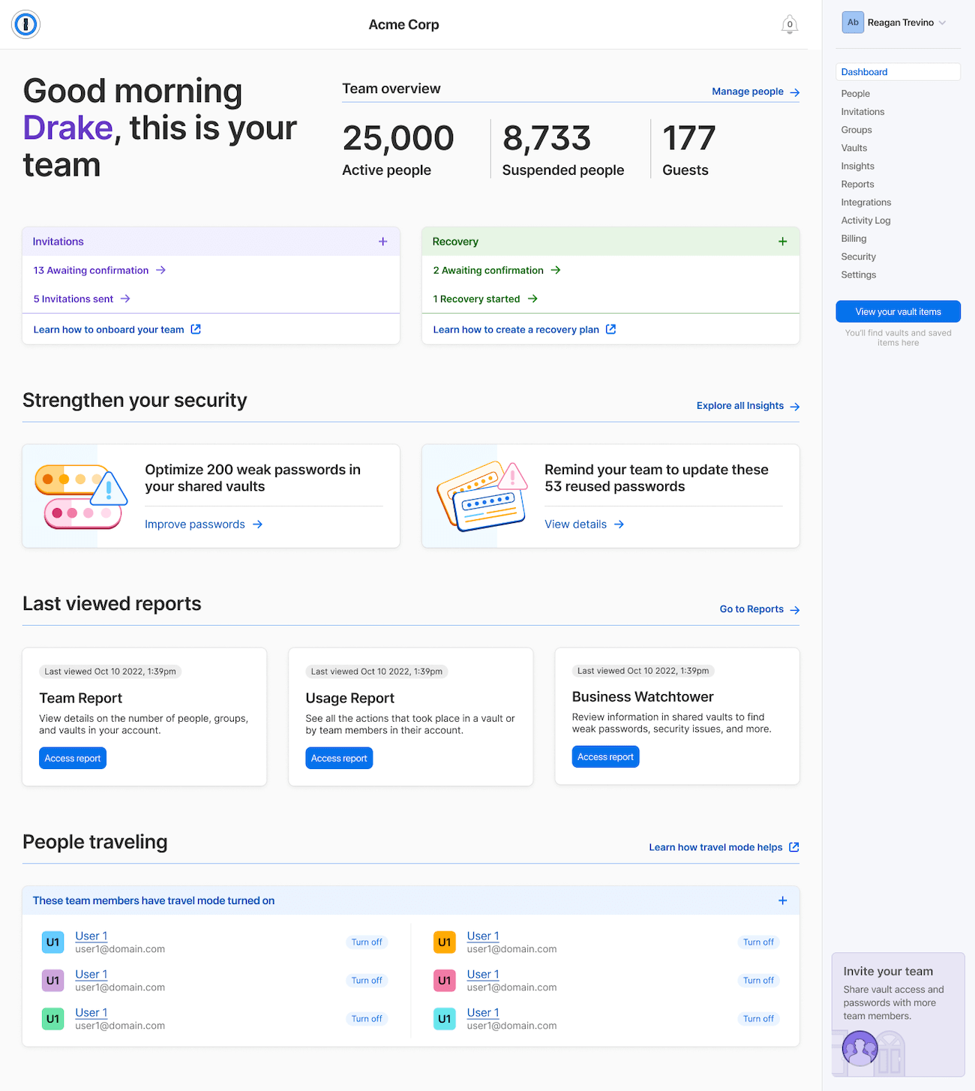Image resolution: width=975 pixels, height=1091 pixels.
Task: Open Reports from the sidebar navigation
Action: click(857, 184)
